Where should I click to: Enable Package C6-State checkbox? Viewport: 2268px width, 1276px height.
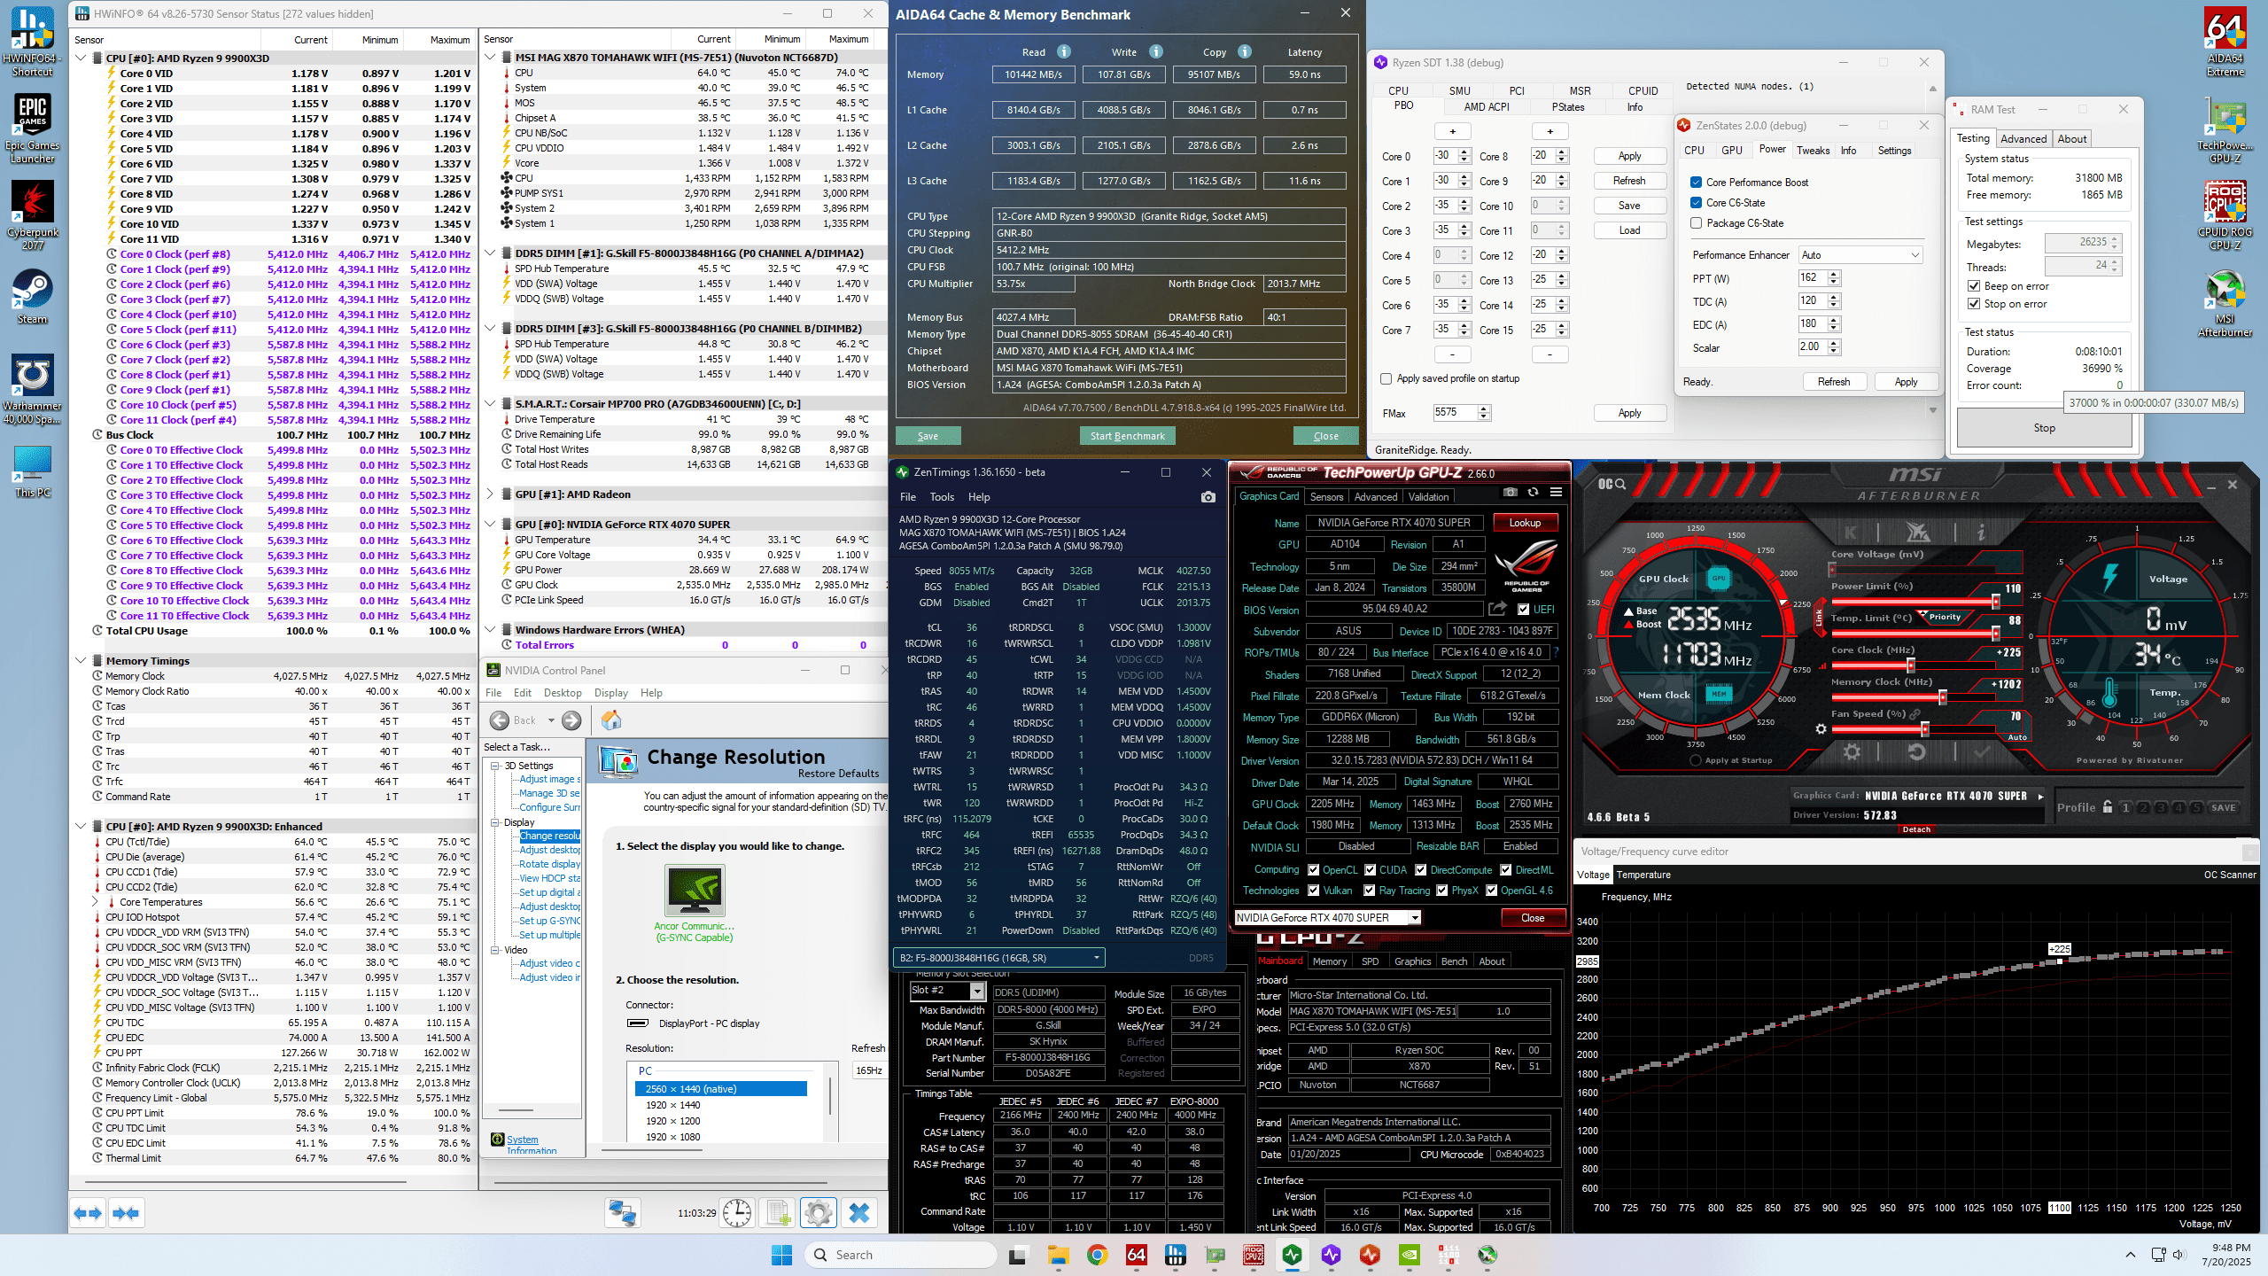tap(1696, 223)
